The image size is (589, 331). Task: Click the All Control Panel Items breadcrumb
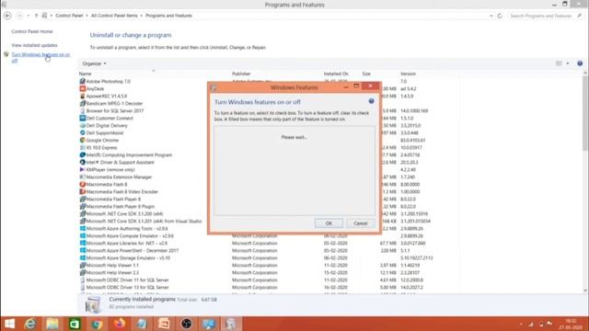point(114,16)
